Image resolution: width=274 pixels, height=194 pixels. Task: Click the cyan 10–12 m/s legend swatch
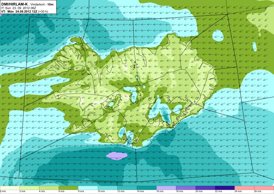click(107, 188)
